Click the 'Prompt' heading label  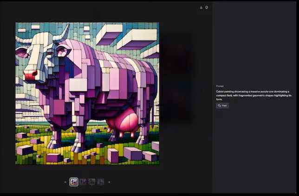click(x=220, y=86)
